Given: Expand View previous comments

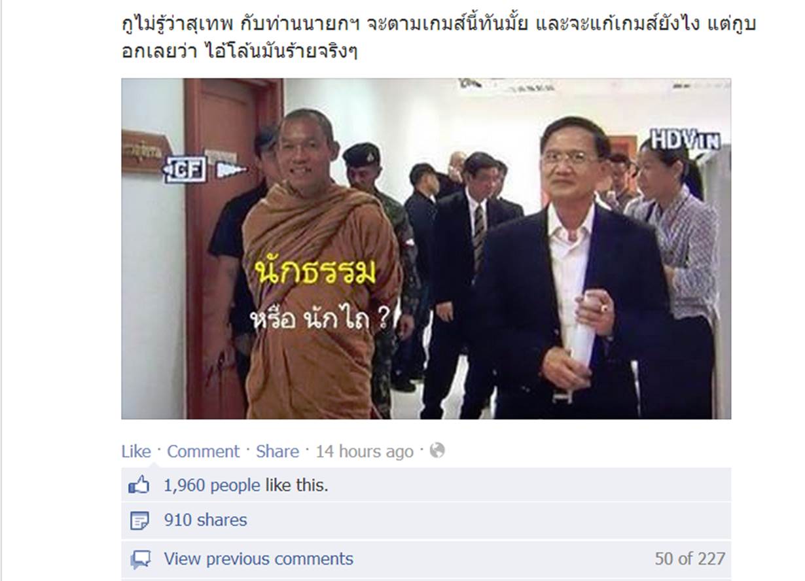Looking at the screenshot, I should coord(259,559).
